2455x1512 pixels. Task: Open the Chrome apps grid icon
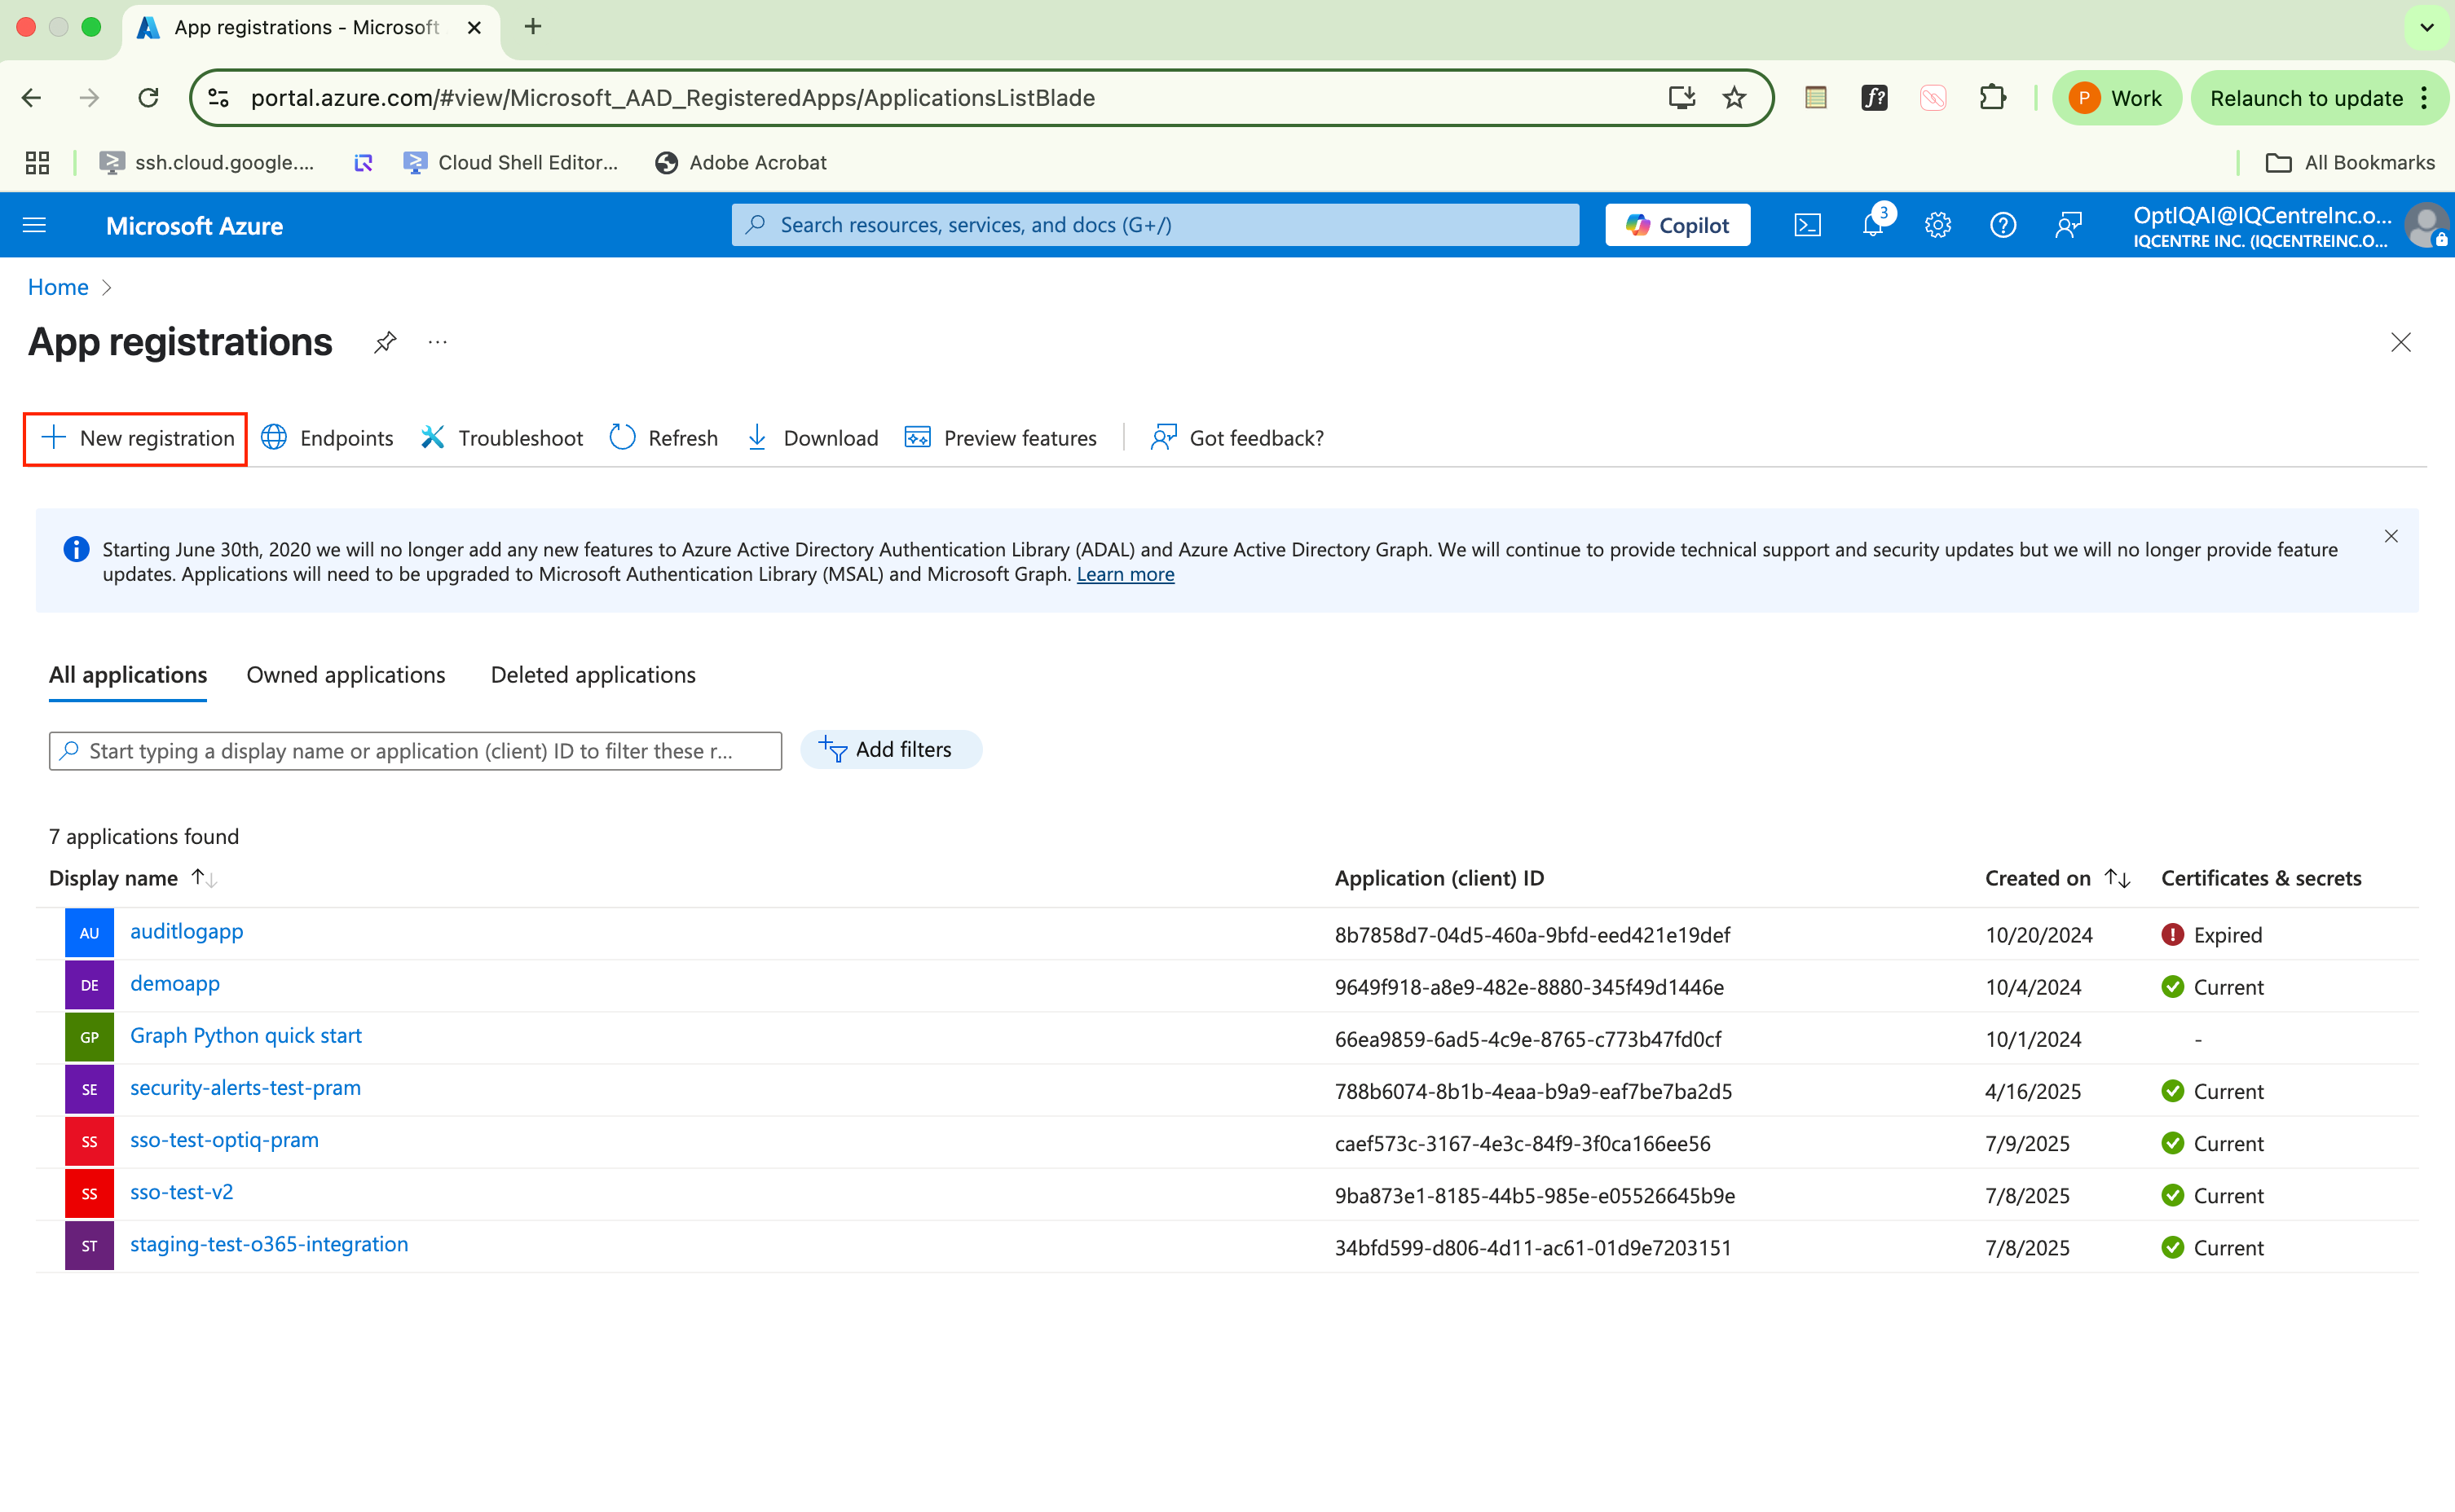(37, 163)
